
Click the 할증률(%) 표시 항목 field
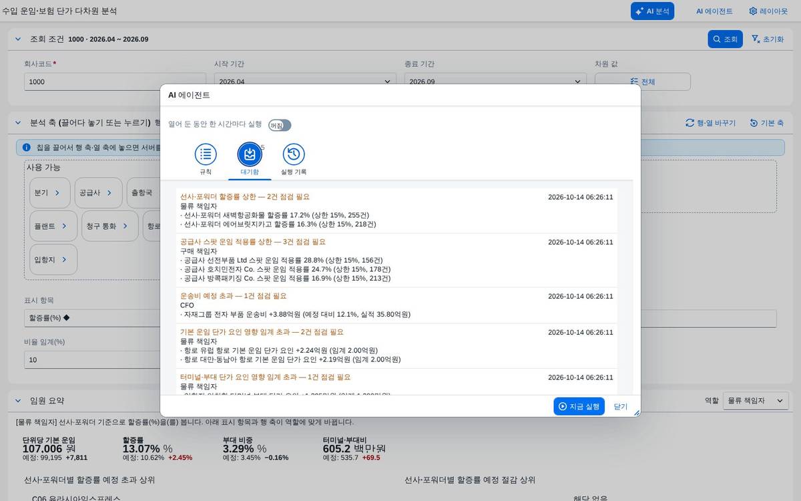91,318
